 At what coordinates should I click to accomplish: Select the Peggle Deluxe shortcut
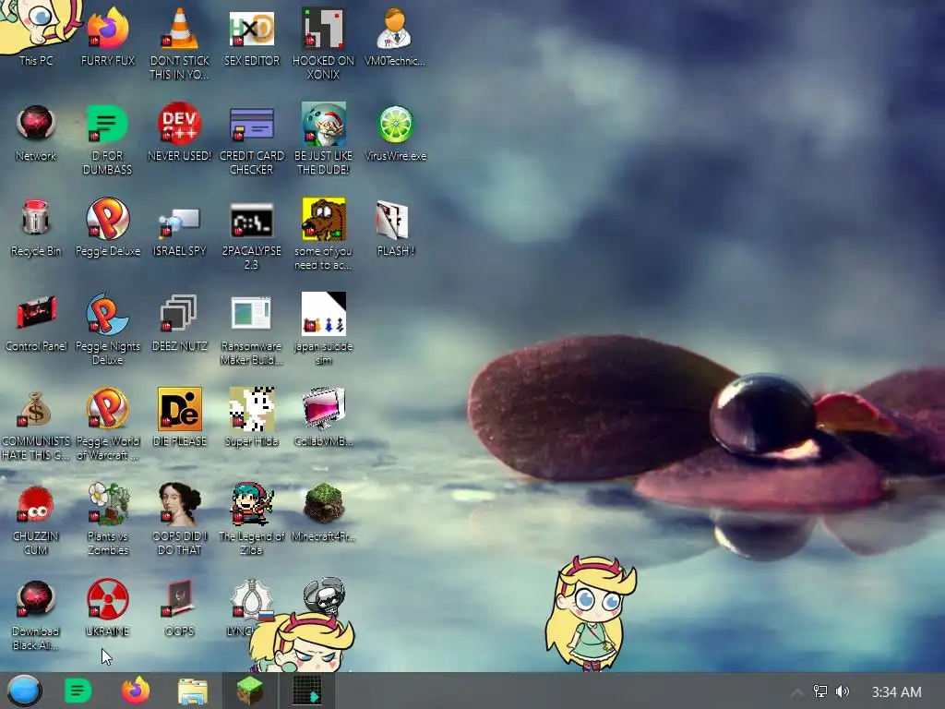(x=108, y=228)
